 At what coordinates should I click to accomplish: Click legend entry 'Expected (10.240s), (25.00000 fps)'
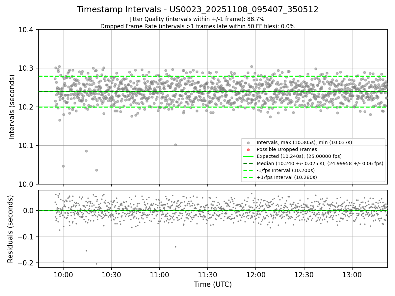tap(299, 156)
